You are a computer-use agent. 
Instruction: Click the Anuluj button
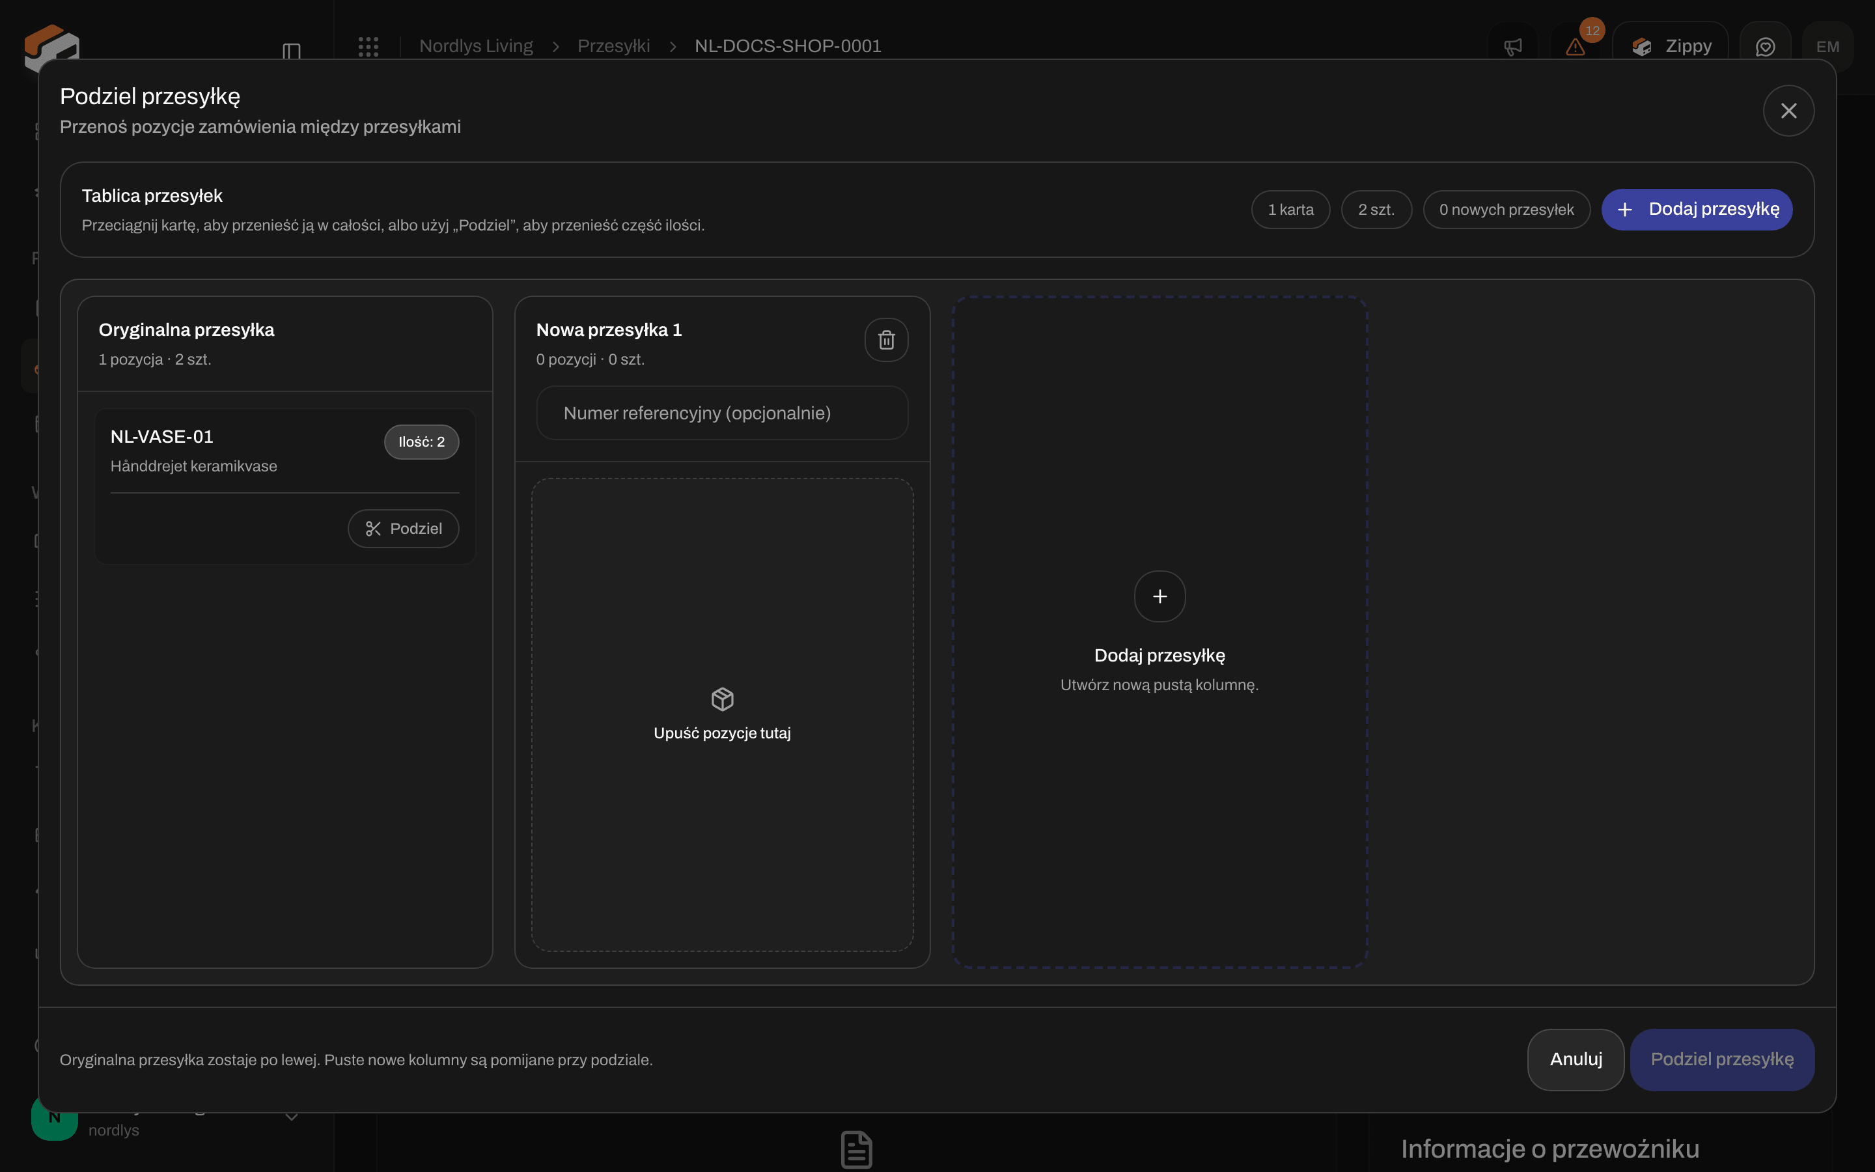(1575, 1059)
